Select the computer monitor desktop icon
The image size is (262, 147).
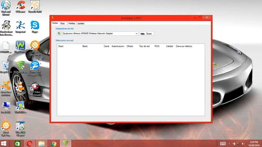[x=6, y=107]
